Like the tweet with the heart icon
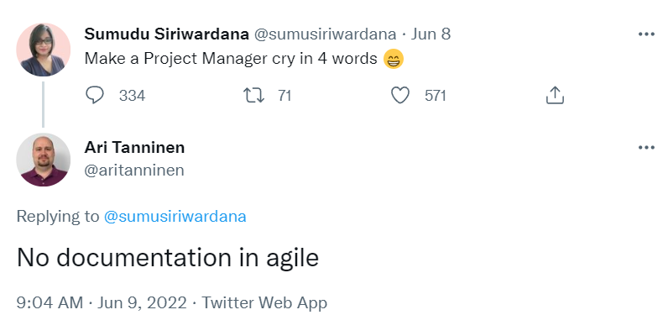 coord(400,96)
